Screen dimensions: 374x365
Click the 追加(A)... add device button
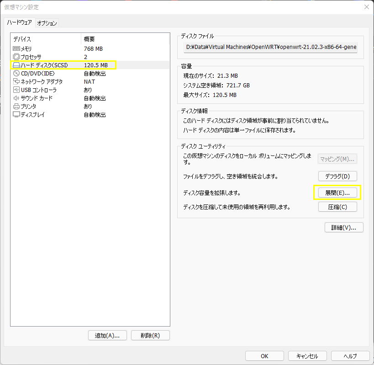107,335
